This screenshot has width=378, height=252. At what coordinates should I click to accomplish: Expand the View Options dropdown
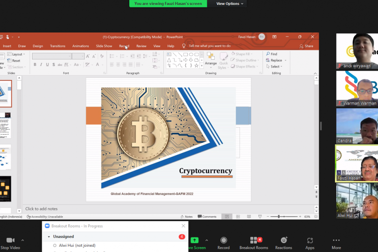[230, 4]
